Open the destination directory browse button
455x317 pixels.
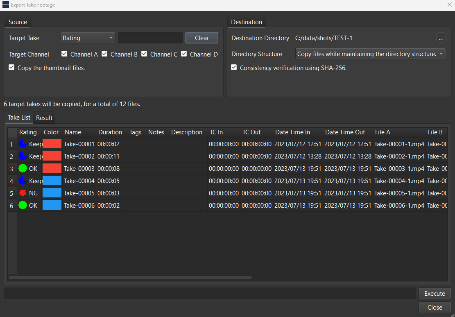point(441,38)
